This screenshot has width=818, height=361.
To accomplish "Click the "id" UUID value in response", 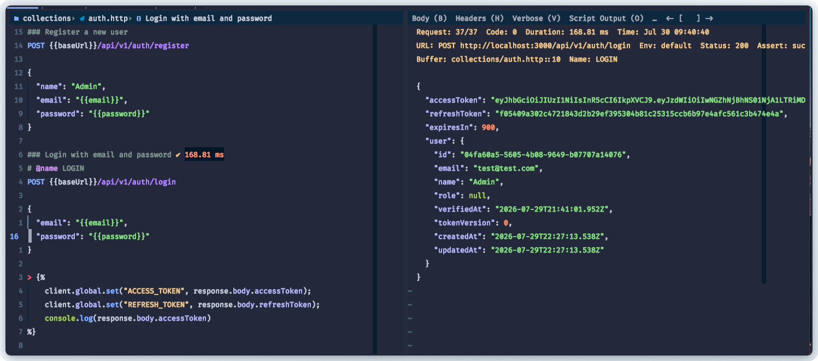I will click(543, 155).
